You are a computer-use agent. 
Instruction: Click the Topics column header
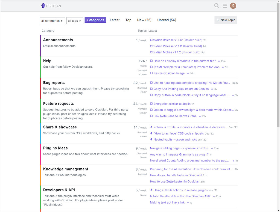(142, 31)
